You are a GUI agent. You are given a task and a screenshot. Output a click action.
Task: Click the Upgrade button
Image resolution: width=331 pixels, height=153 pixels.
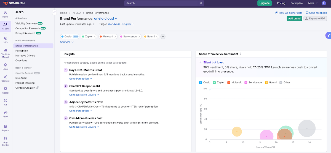click(x=265, y=3)
